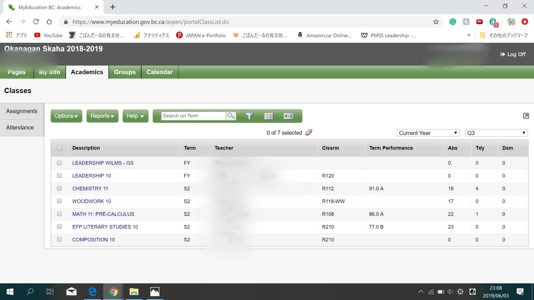Open the Options dropdown menu
This screenshot has width=534, height=300.
tap(66, 116)
